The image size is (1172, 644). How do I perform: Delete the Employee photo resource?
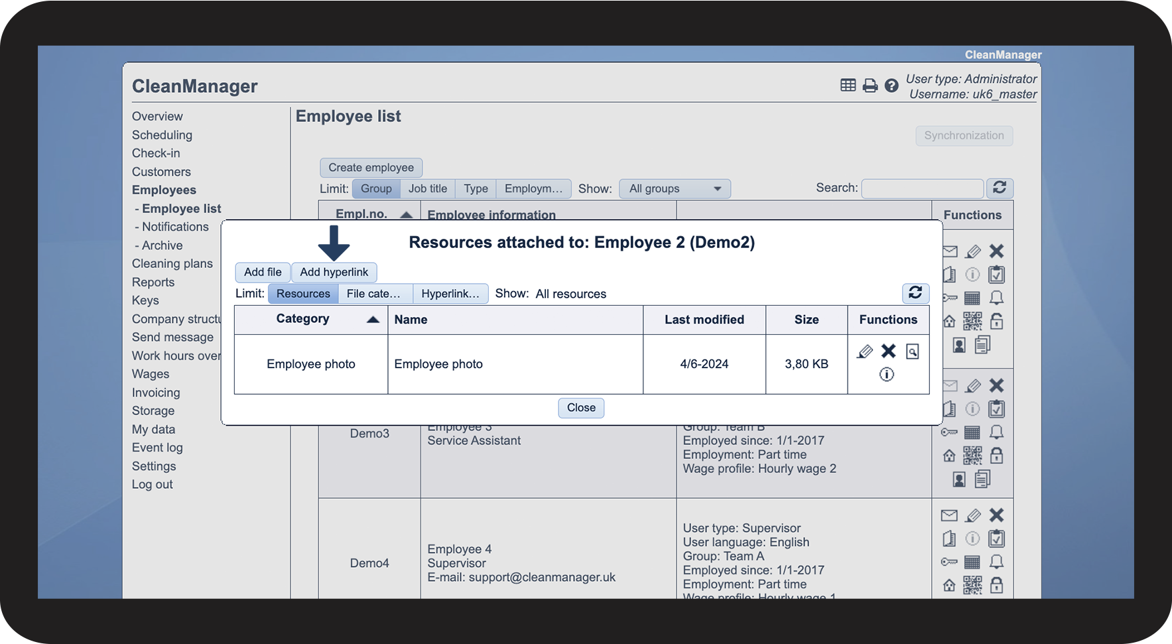(888, 351)
